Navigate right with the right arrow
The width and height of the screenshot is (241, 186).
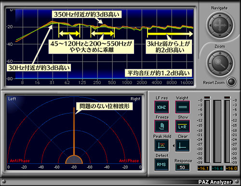pos(230,26)
